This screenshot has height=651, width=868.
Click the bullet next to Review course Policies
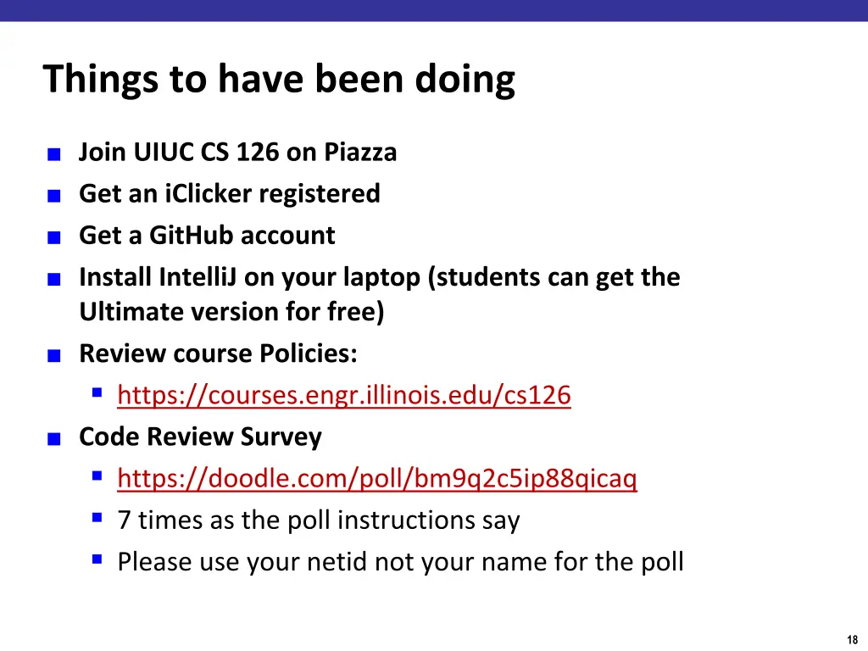click(53, 355)
